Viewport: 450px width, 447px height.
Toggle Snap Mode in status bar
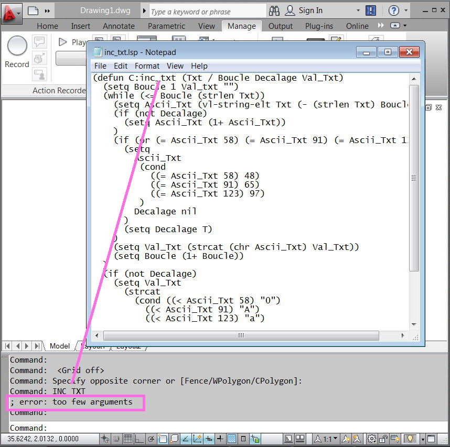[x=116, y=439]
